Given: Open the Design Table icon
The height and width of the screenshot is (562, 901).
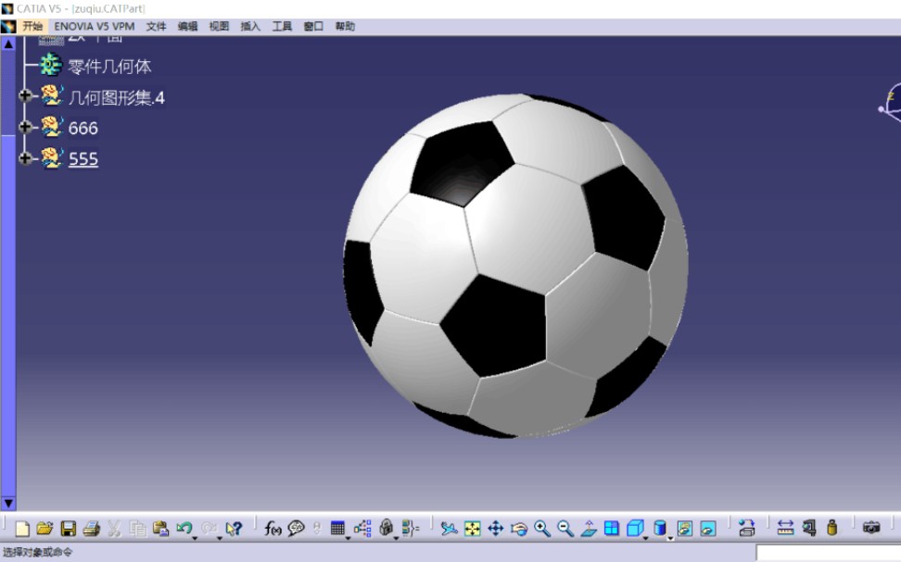Looking at the screenshot, I should [337, 528].
